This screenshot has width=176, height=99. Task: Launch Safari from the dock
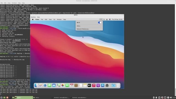(x=45, y=86)
